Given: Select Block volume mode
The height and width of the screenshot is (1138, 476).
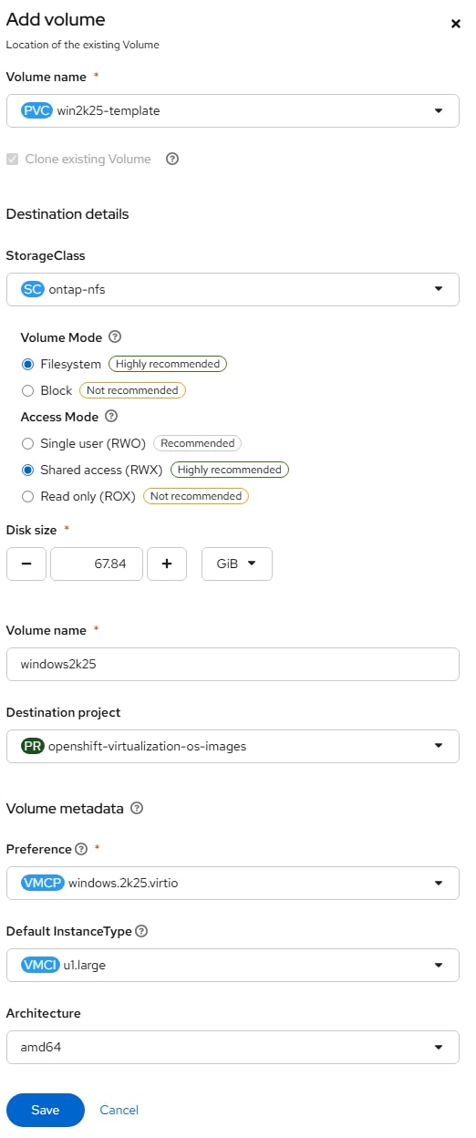Looking at the screenshot, I should point(27,390).
